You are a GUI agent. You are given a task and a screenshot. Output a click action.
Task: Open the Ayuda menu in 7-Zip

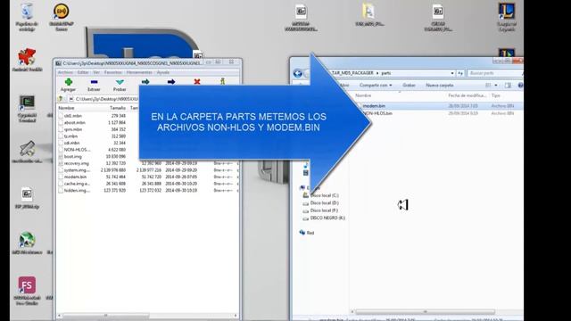[x=162, y=72]
